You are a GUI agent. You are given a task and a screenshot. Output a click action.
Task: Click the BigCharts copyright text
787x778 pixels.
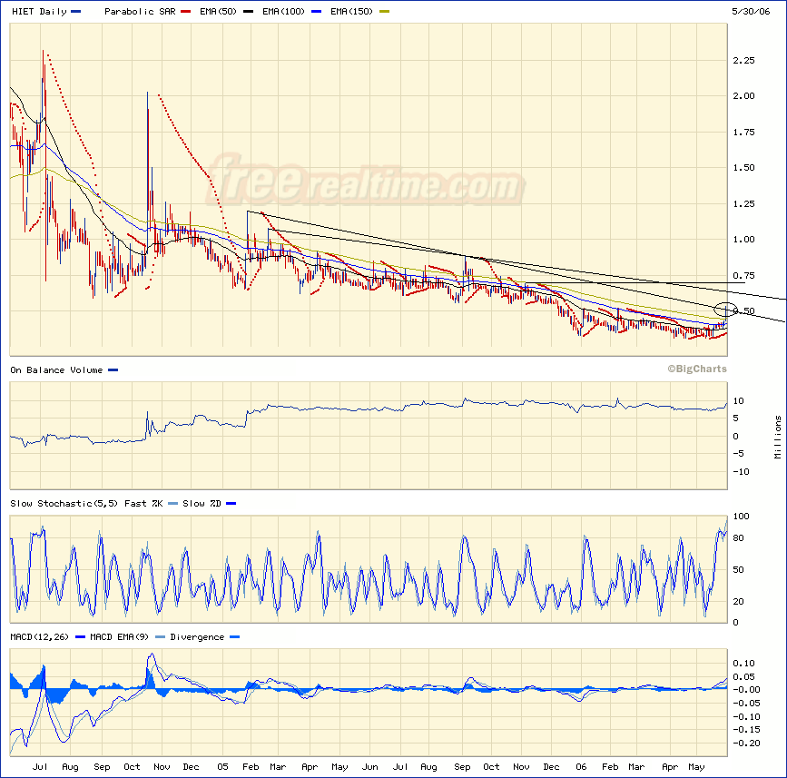point(696,369)
